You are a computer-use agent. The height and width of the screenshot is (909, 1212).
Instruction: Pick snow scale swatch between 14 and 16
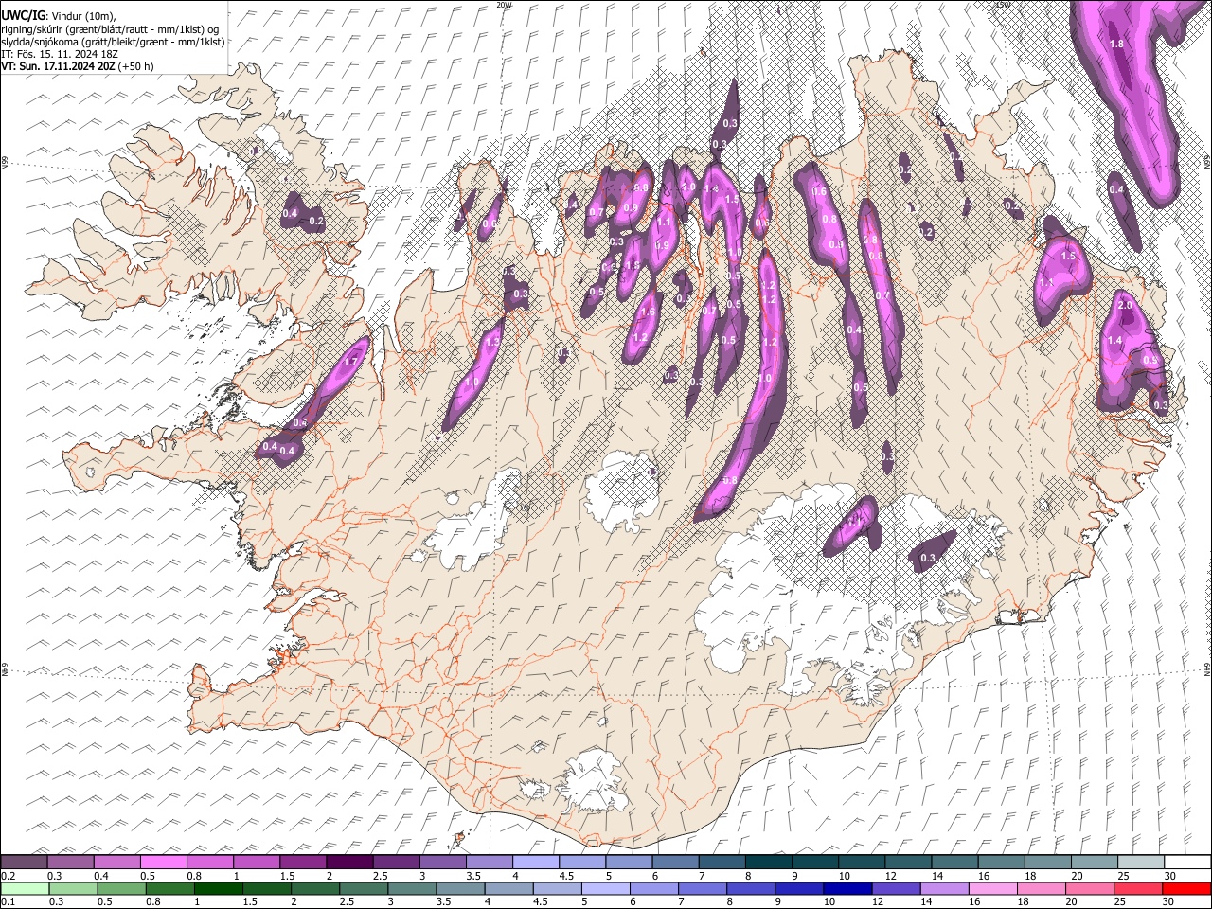(x=954, y=862)
